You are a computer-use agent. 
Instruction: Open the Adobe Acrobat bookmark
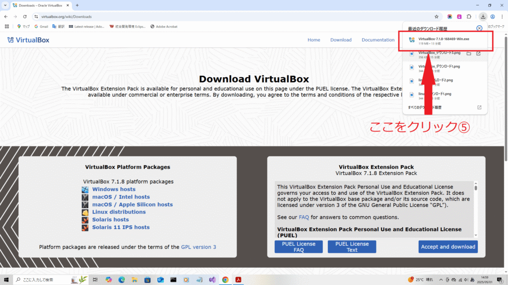point(164,27)
